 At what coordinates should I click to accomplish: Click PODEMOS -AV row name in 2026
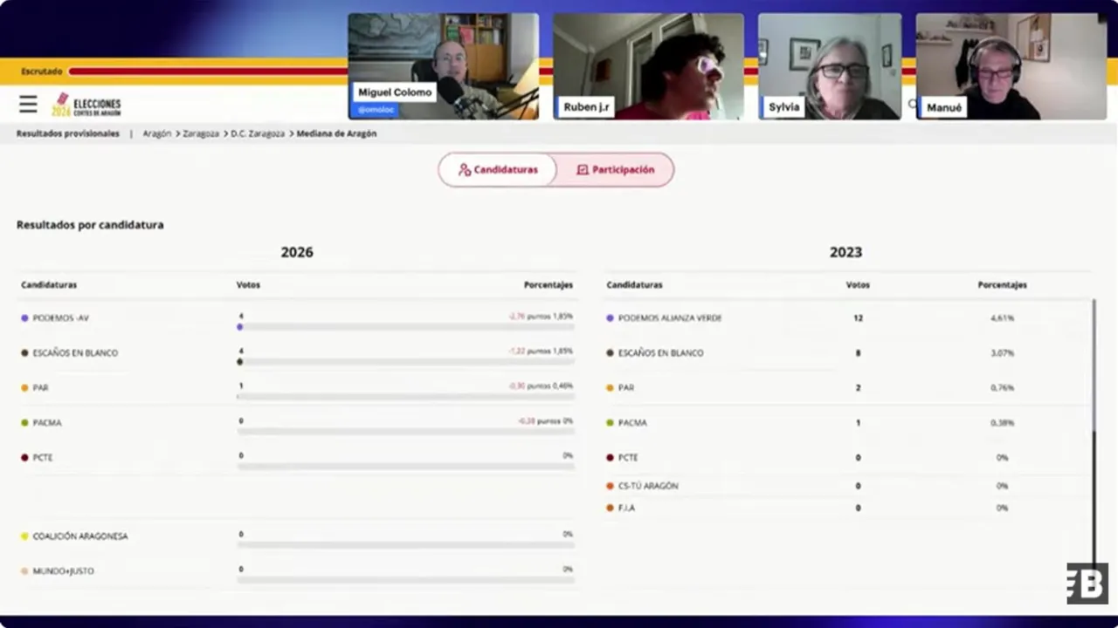tap(61, 318)
